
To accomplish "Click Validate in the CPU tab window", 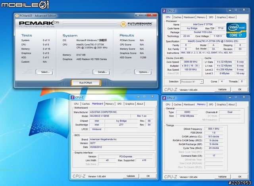I will (222, 90).
